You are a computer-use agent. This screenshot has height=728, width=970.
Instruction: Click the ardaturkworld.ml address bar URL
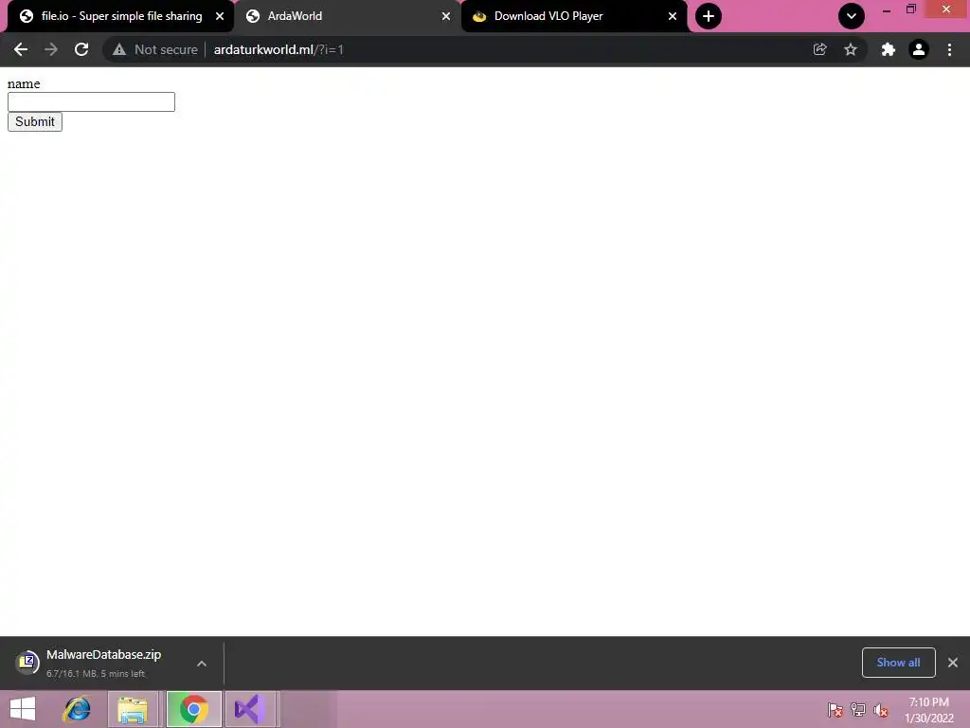click(278, 49)
